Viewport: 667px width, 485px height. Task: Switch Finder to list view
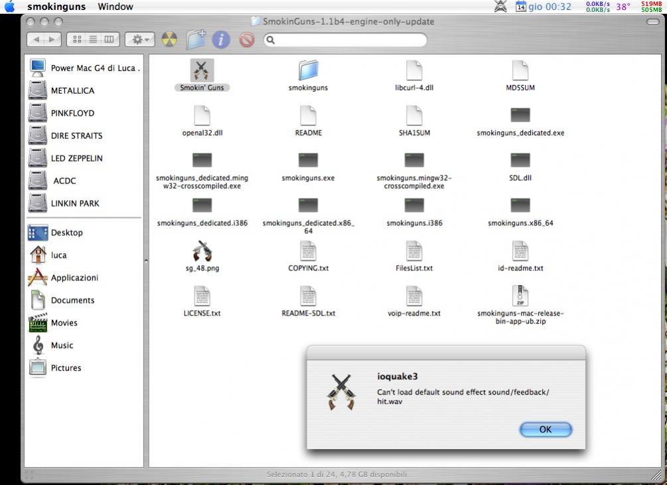click(93, 40)
